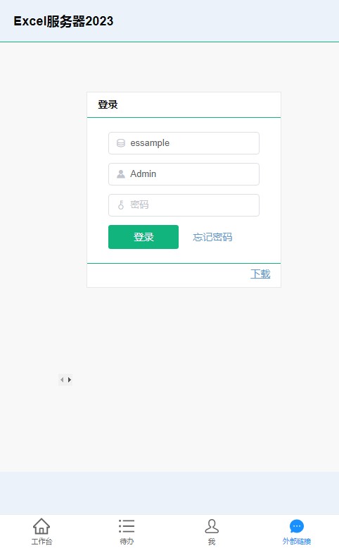Focus the Admin username field
The width and height of the screenshot is (339, 548).
pos(184,174)
